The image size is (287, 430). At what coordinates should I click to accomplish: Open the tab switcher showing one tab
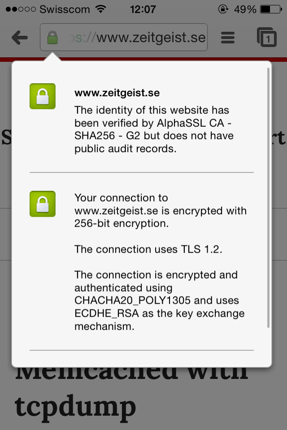[268, 38]
